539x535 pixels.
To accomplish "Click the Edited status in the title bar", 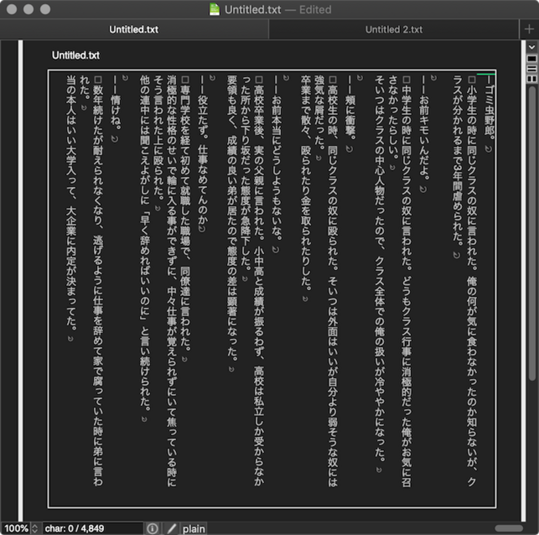I will point(315,10).
